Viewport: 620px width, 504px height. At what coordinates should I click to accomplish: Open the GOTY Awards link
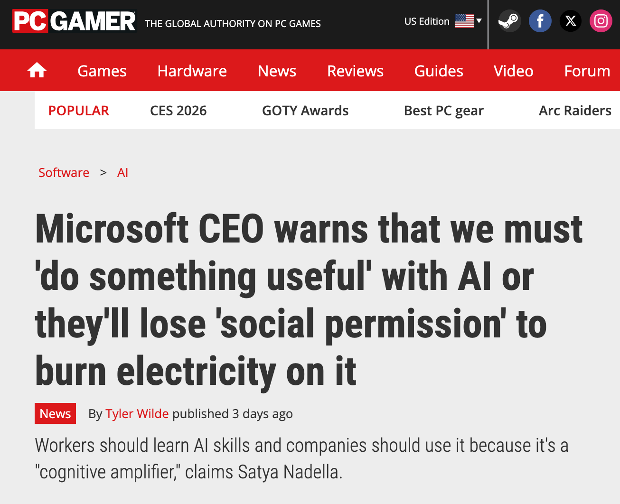pyautogui.click(x=305, y=111)
